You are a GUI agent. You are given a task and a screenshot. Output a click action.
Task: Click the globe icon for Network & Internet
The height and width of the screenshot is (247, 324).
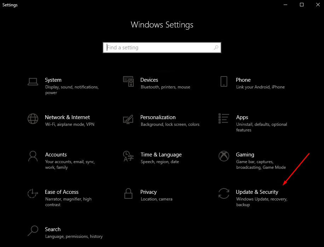(33, 119)
